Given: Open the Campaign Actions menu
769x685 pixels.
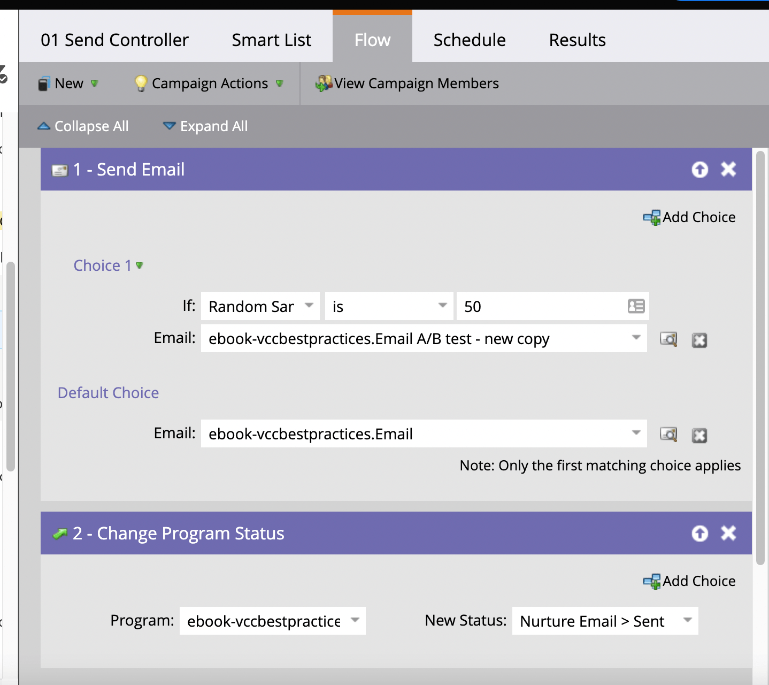Looking at the screenshot, I should pos(209,83).
